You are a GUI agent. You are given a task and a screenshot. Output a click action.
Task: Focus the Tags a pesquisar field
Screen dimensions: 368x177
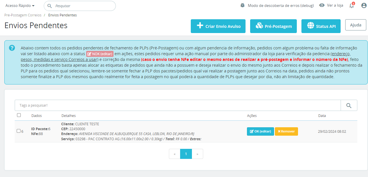point(178,105)
